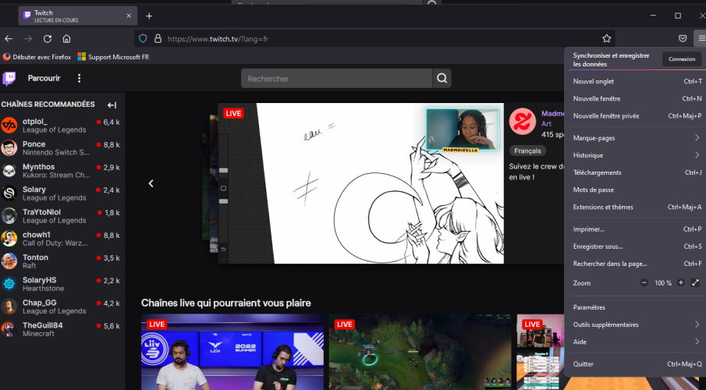Open the League of Legends gameplay thumbnail

[x=420, y=353]
